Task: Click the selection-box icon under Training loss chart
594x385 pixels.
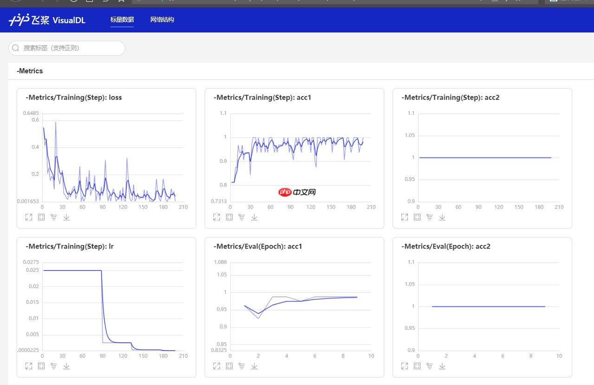Action: point(41,217)
